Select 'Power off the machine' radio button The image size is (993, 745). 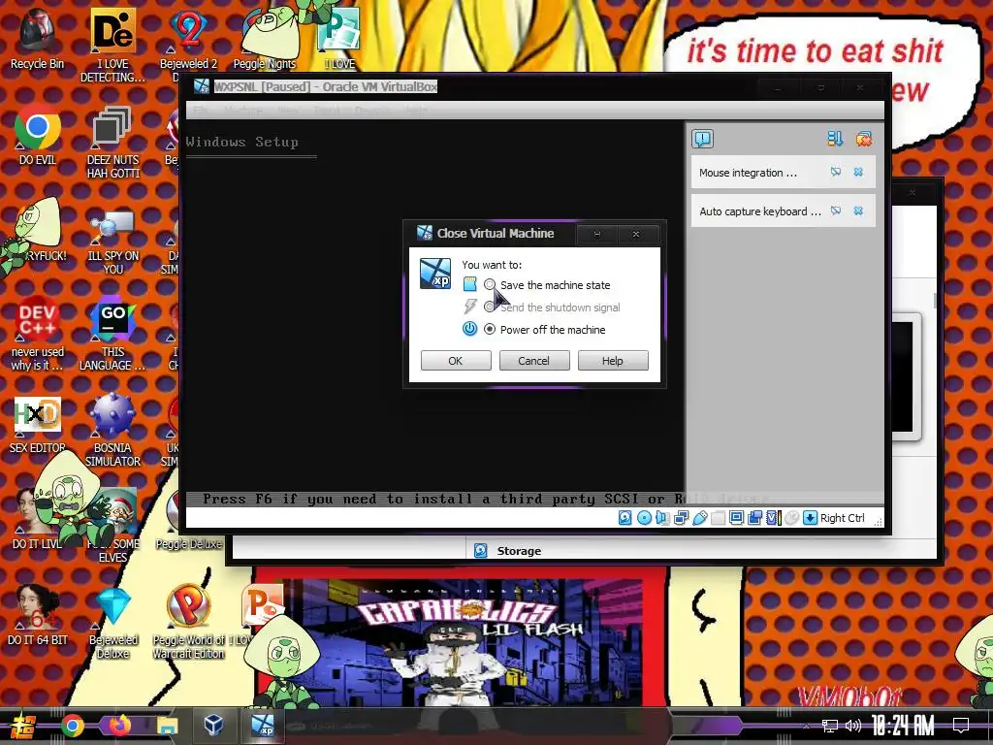click(x=490, y=330)
